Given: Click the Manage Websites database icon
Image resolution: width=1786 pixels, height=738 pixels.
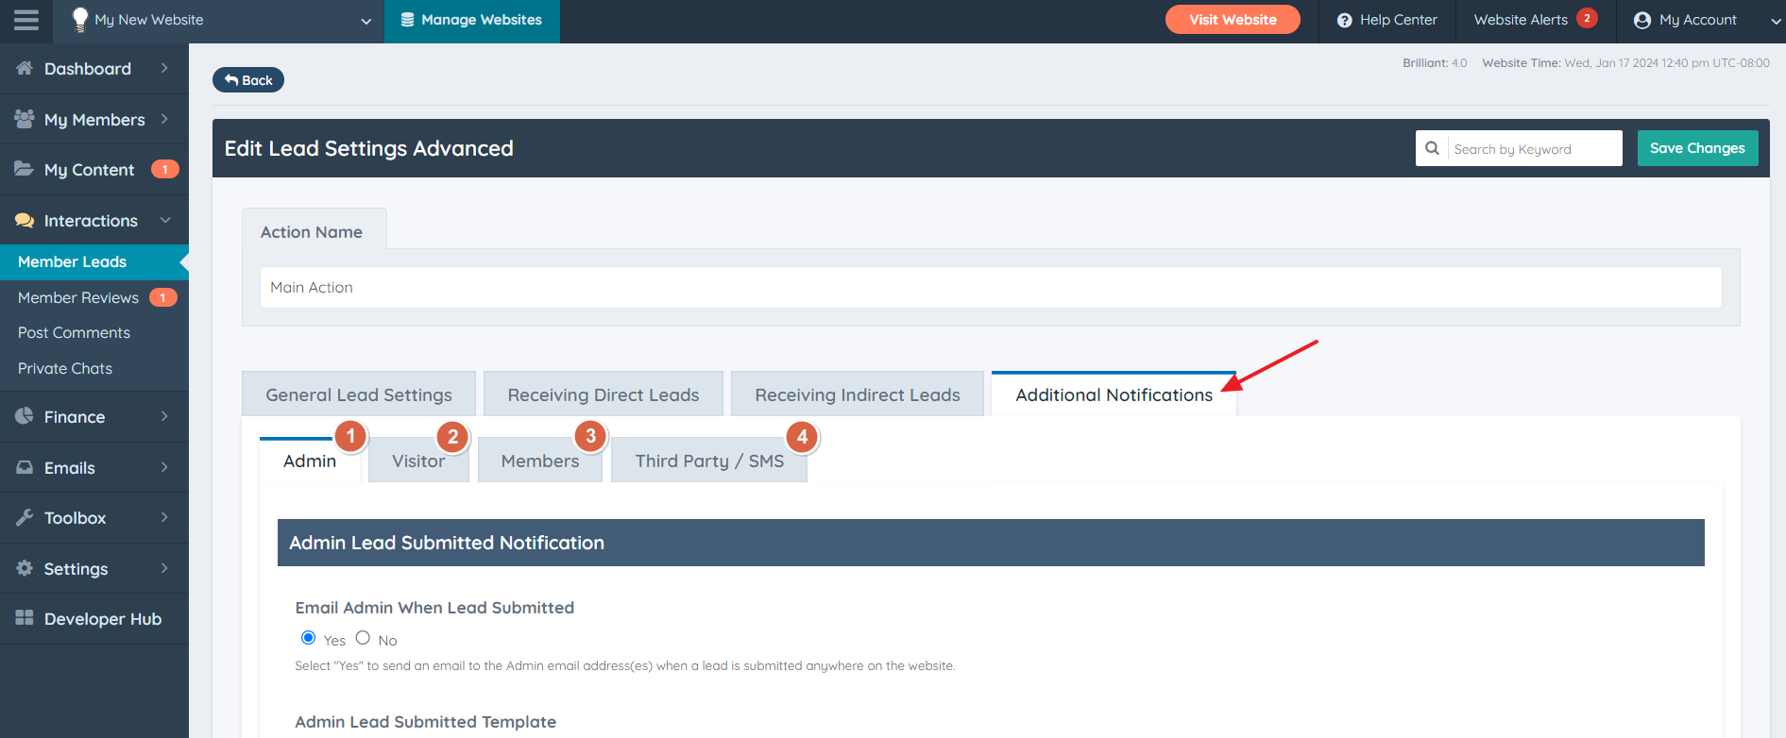Looking at the screenshot, I should [407, 20].
